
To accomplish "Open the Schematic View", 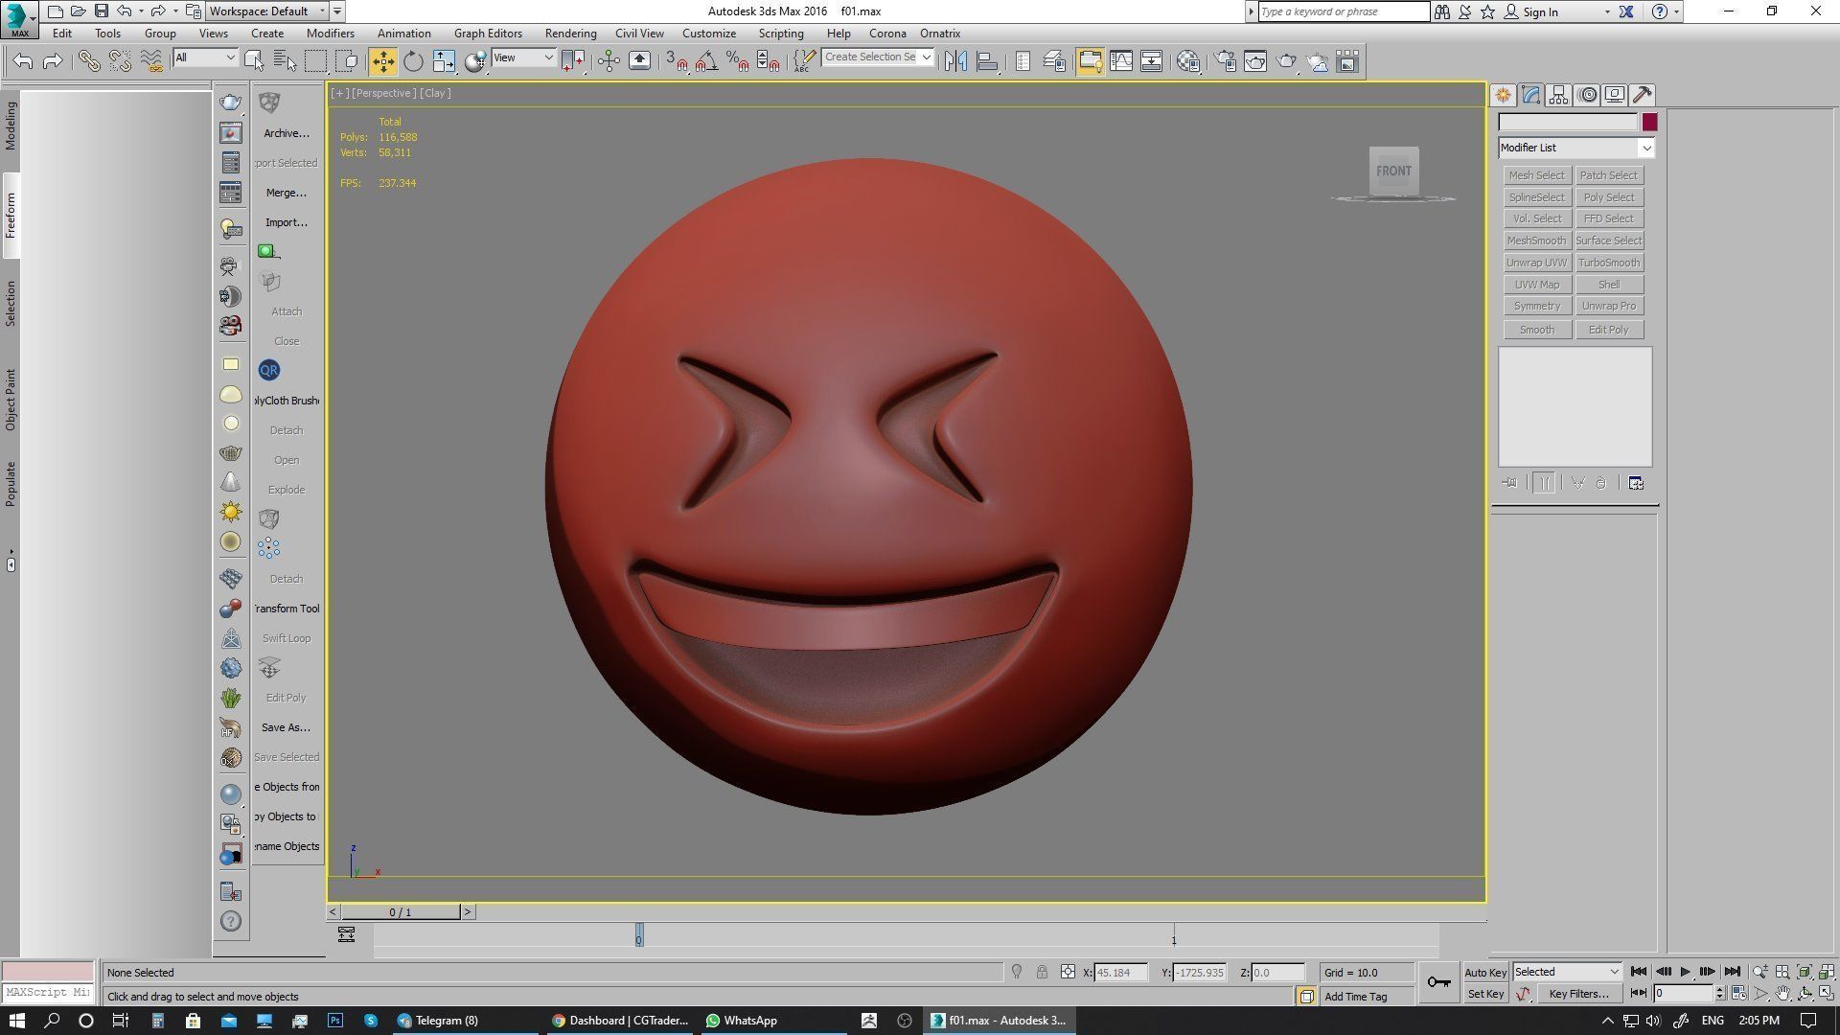I will pyautogui.click(x=1152, y=61).
